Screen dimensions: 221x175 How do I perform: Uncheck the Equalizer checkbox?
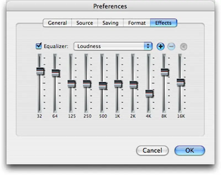[39, 46]
